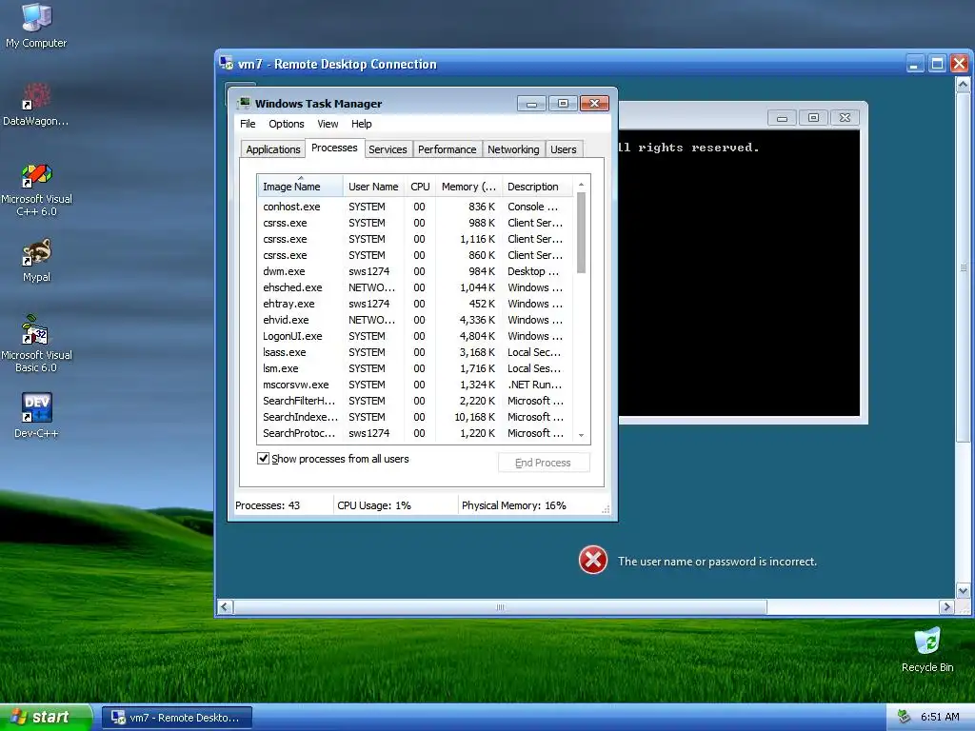Switch to the Performance tab
The width and height of the screenshot is (975, 731).
pyautogui.click(x=447, y=149)
